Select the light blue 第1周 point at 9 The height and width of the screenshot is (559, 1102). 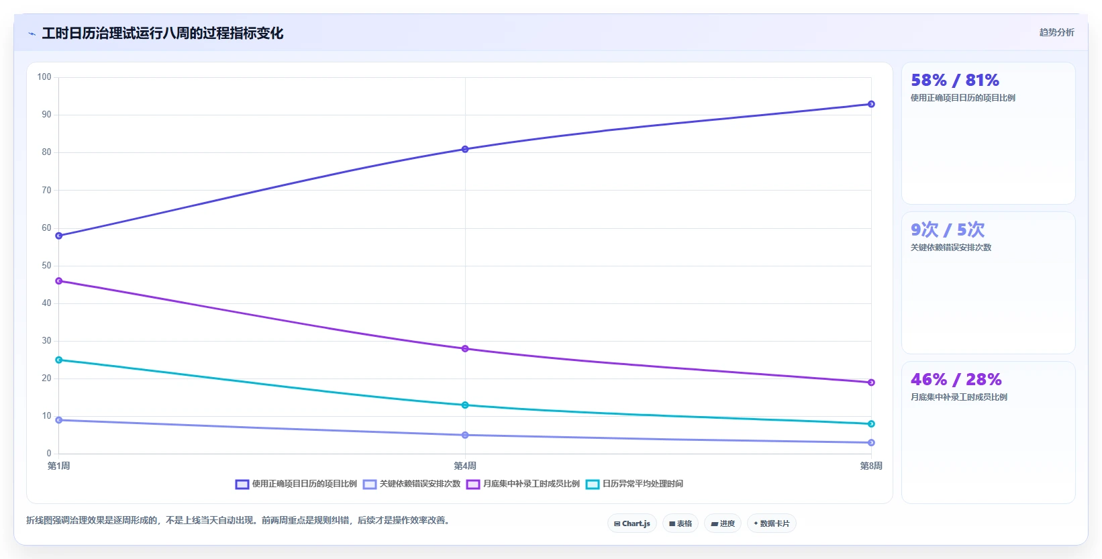(59, 420)
